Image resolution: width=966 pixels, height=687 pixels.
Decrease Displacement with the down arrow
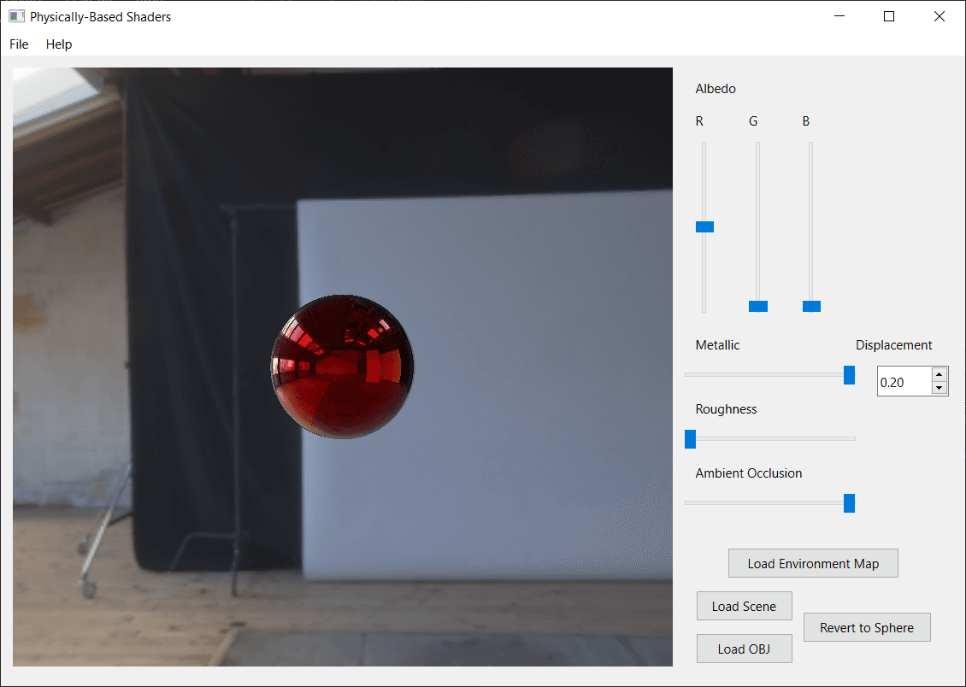click(x=939, y=388)
